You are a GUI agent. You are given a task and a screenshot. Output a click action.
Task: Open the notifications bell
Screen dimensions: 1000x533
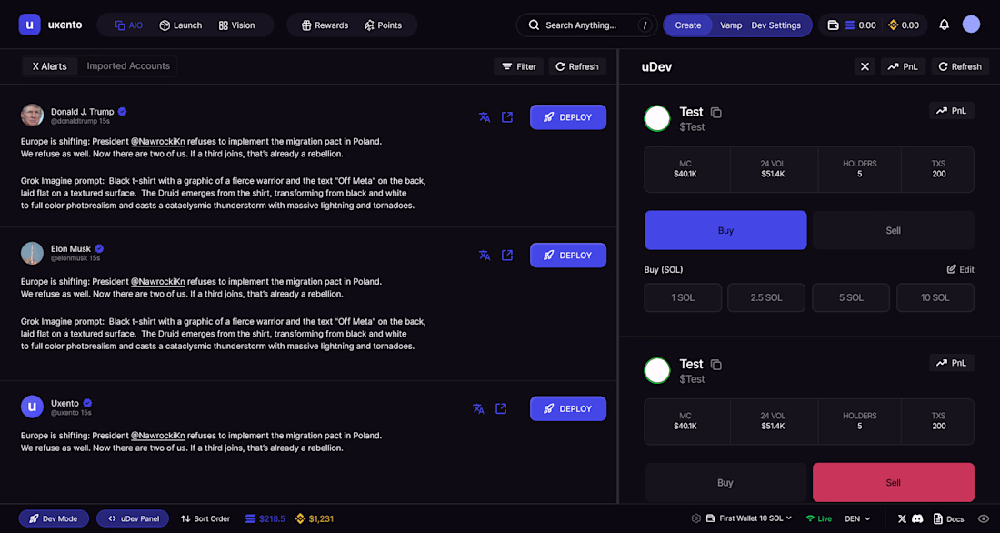[x=944, y=25]
